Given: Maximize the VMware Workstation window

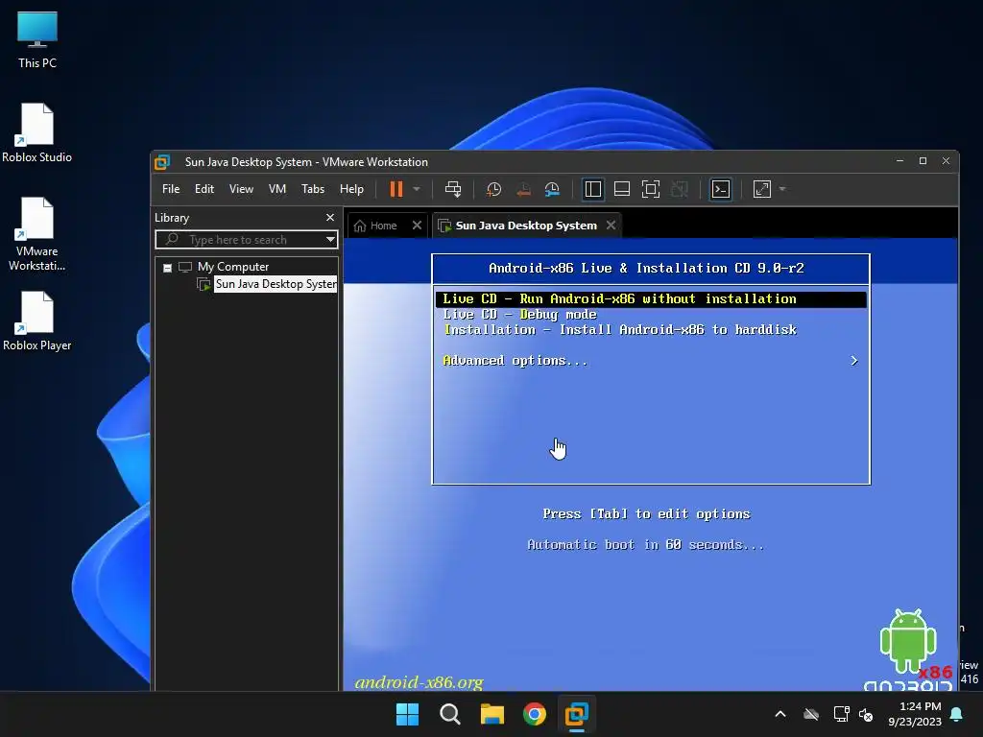Looking at the screenshot, I should (x=923, y=161).
